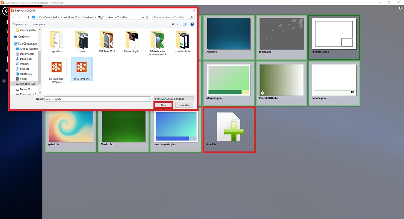The width and height of the screenshot is (404, 219).
Task: Open the dialog help icon
Action: (192, 24)
